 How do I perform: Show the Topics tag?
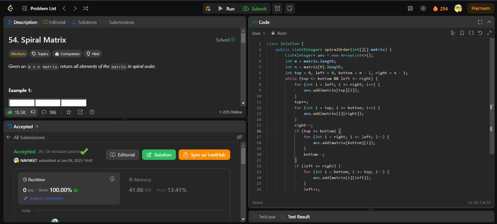tap(40, 54)
